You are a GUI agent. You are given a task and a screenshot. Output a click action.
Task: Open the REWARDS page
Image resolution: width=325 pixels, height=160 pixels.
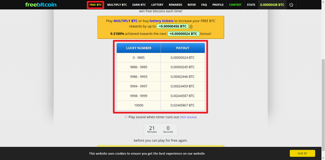pos(175,5)
